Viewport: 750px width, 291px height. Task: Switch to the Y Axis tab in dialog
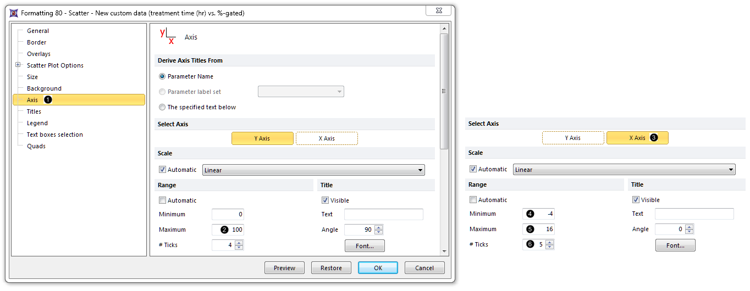(262, 138)
